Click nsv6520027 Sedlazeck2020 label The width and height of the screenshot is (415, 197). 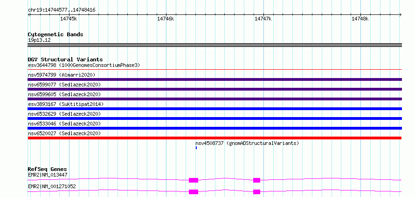click(x=64, y=133)
